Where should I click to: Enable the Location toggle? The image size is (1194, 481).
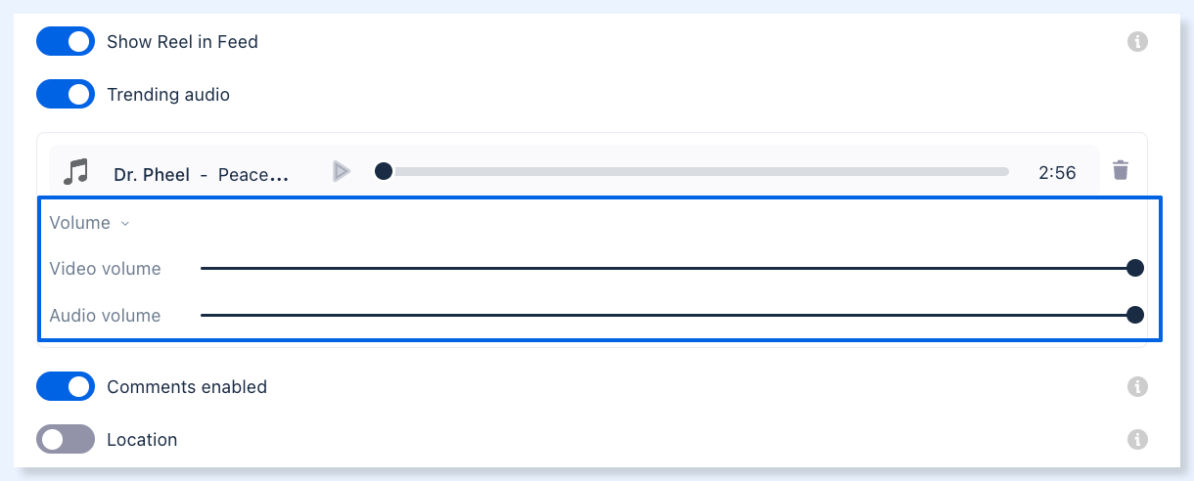[66, 439]
